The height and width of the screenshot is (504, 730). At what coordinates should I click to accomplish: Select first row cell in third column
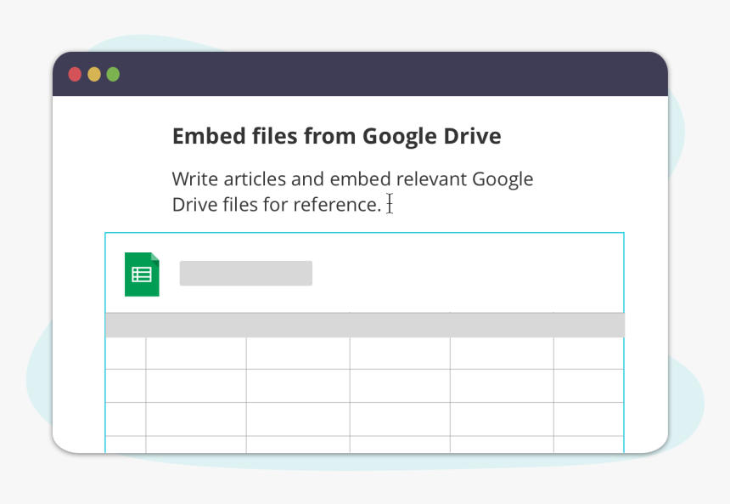tap(298, 353)
